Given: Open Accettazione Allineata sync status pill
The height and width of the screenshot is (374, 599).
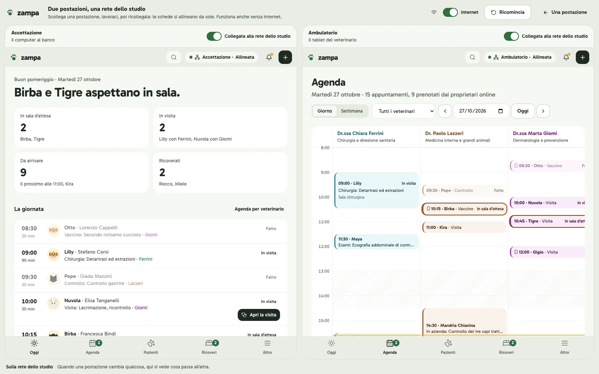Looking at the screenshot, I should 222,57.
